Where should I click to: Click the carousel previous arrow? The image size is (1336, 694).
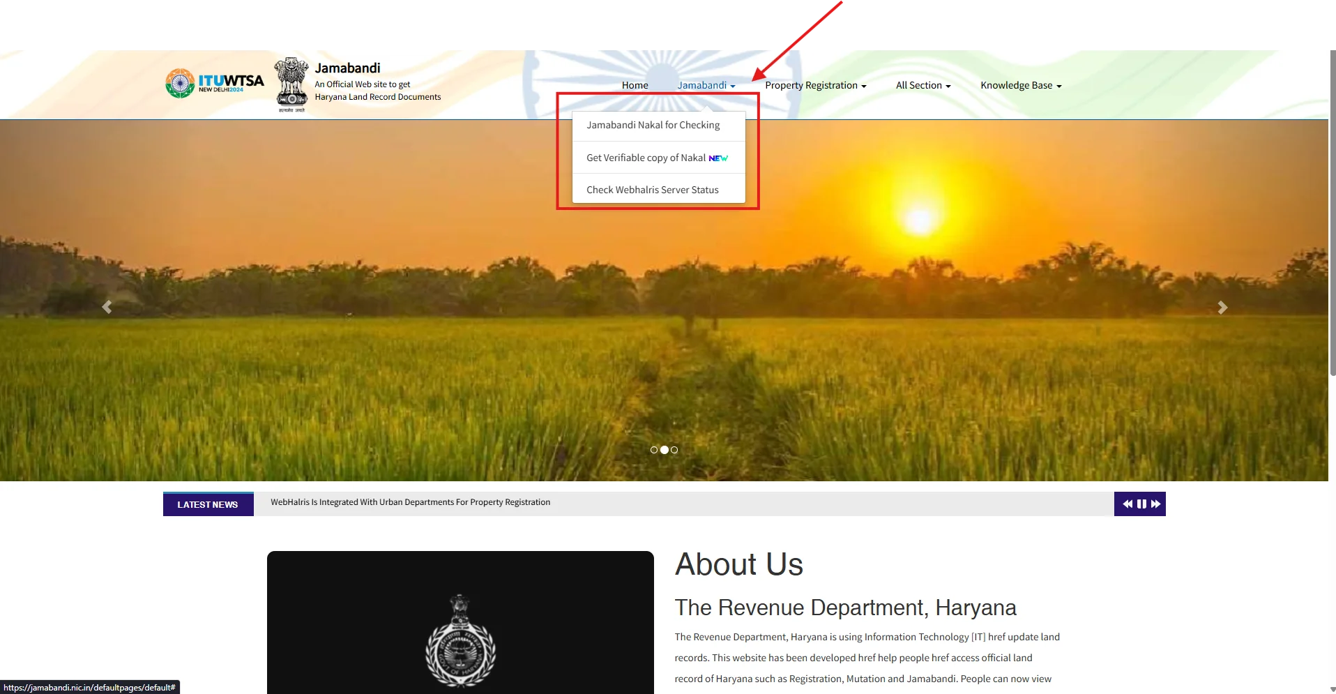107,307
